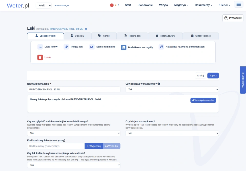Click the calendar icon on Okresy karencji tab
Viewport: 246px width, 171px height.
[x=192, y=36]
